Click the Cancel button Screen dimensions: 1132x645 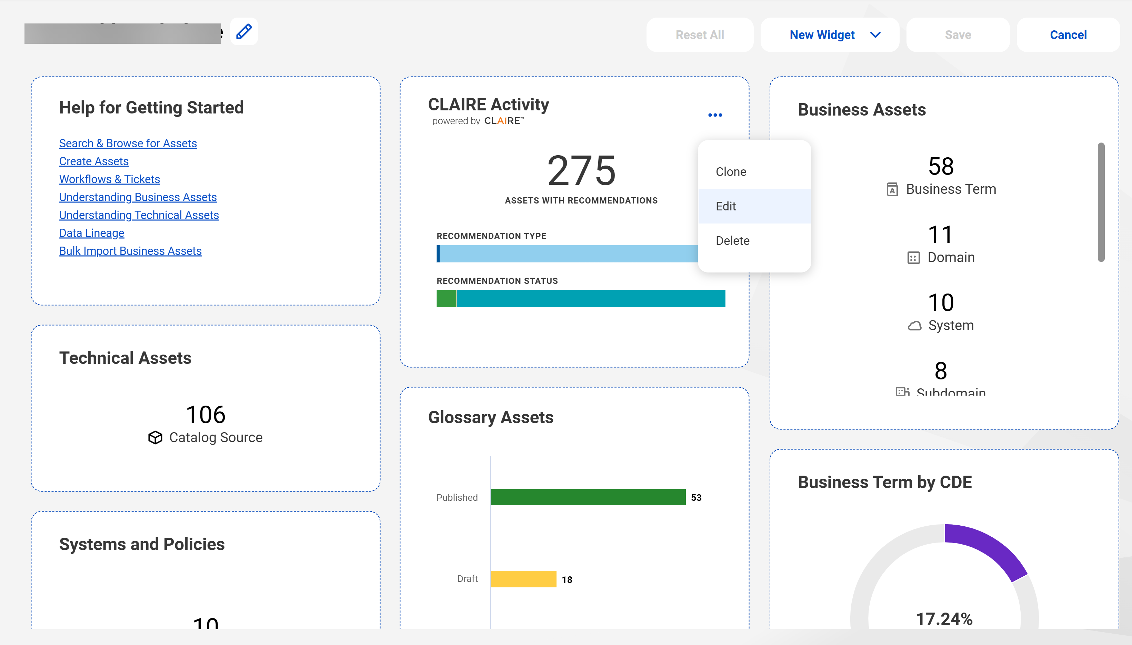pyautogui.click(x=1068, y=35)
